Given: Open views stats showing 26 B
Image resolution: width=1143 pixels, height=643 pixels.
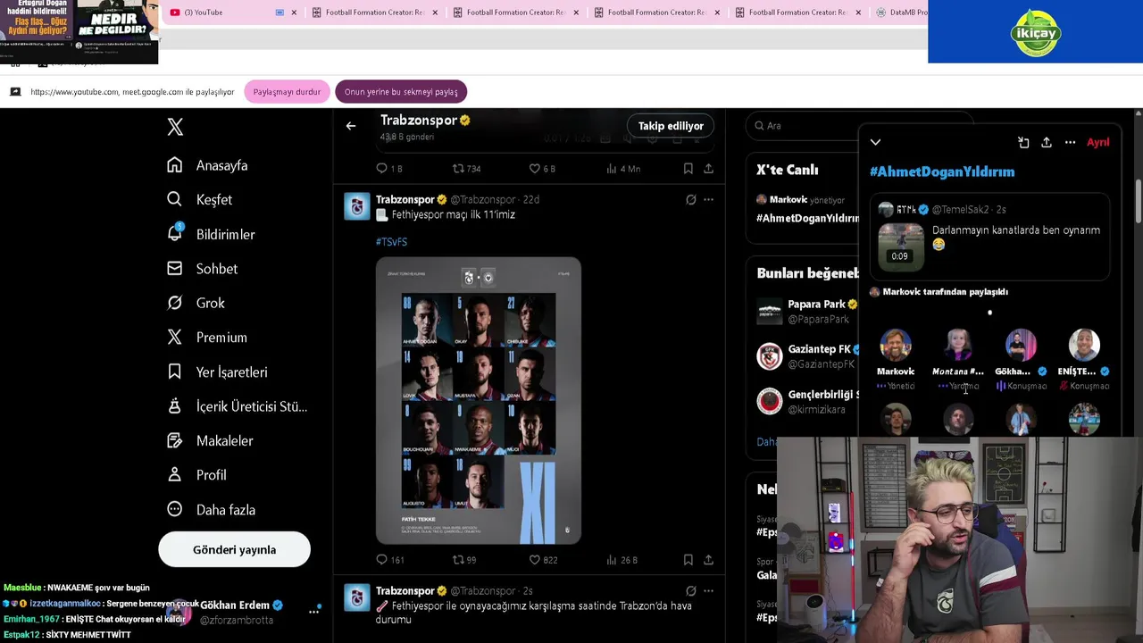Looking at the screenshot, I should pos(622,560).
